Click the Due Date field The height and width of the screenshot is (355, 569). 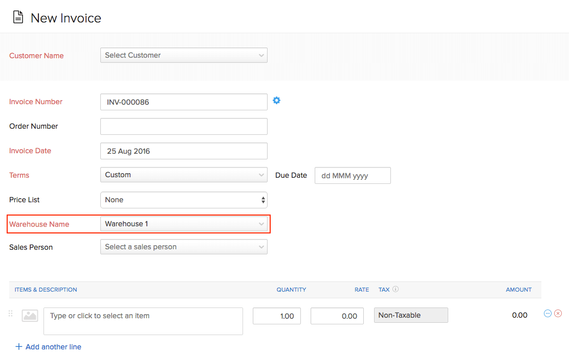click(x=353, y=175)
